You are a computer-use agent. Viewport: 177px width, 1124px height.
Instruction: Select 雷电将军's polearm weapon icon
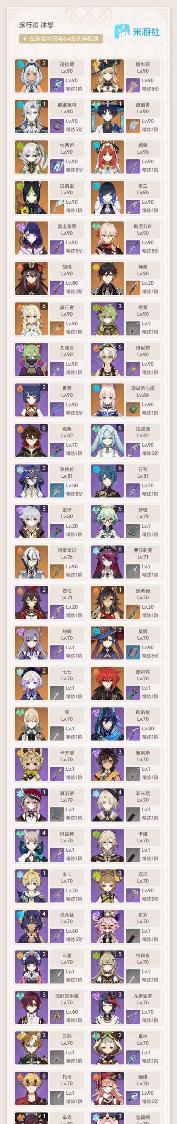(57, 246)
